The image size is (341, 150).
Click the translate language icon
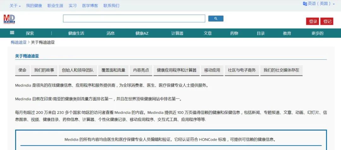[305, 4]
